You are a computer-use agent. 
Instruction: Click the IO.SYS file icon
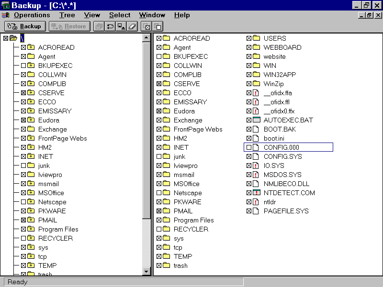(x=256, y=166)
